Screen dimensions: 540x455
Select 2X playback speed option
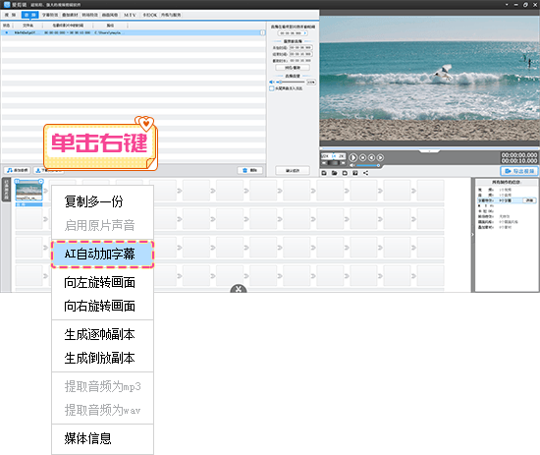[341, 156]
